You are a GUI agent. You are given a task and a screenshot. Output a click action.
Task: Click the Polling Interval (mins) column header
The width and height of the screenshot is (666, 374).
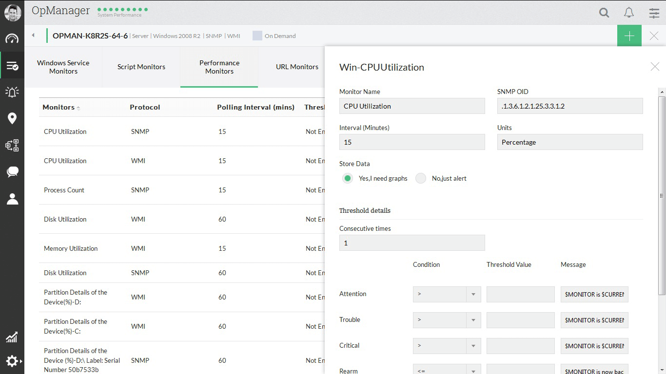[256, 107]
